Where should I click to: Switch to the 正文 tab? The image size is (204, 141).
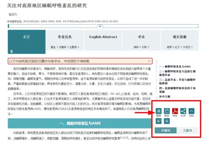(x=27, y=42)
